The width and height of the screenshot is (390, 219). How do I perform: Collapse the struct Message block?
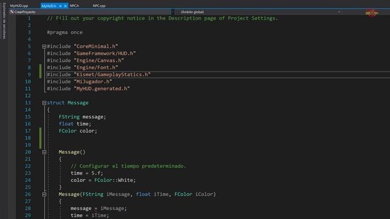point(44,103)
